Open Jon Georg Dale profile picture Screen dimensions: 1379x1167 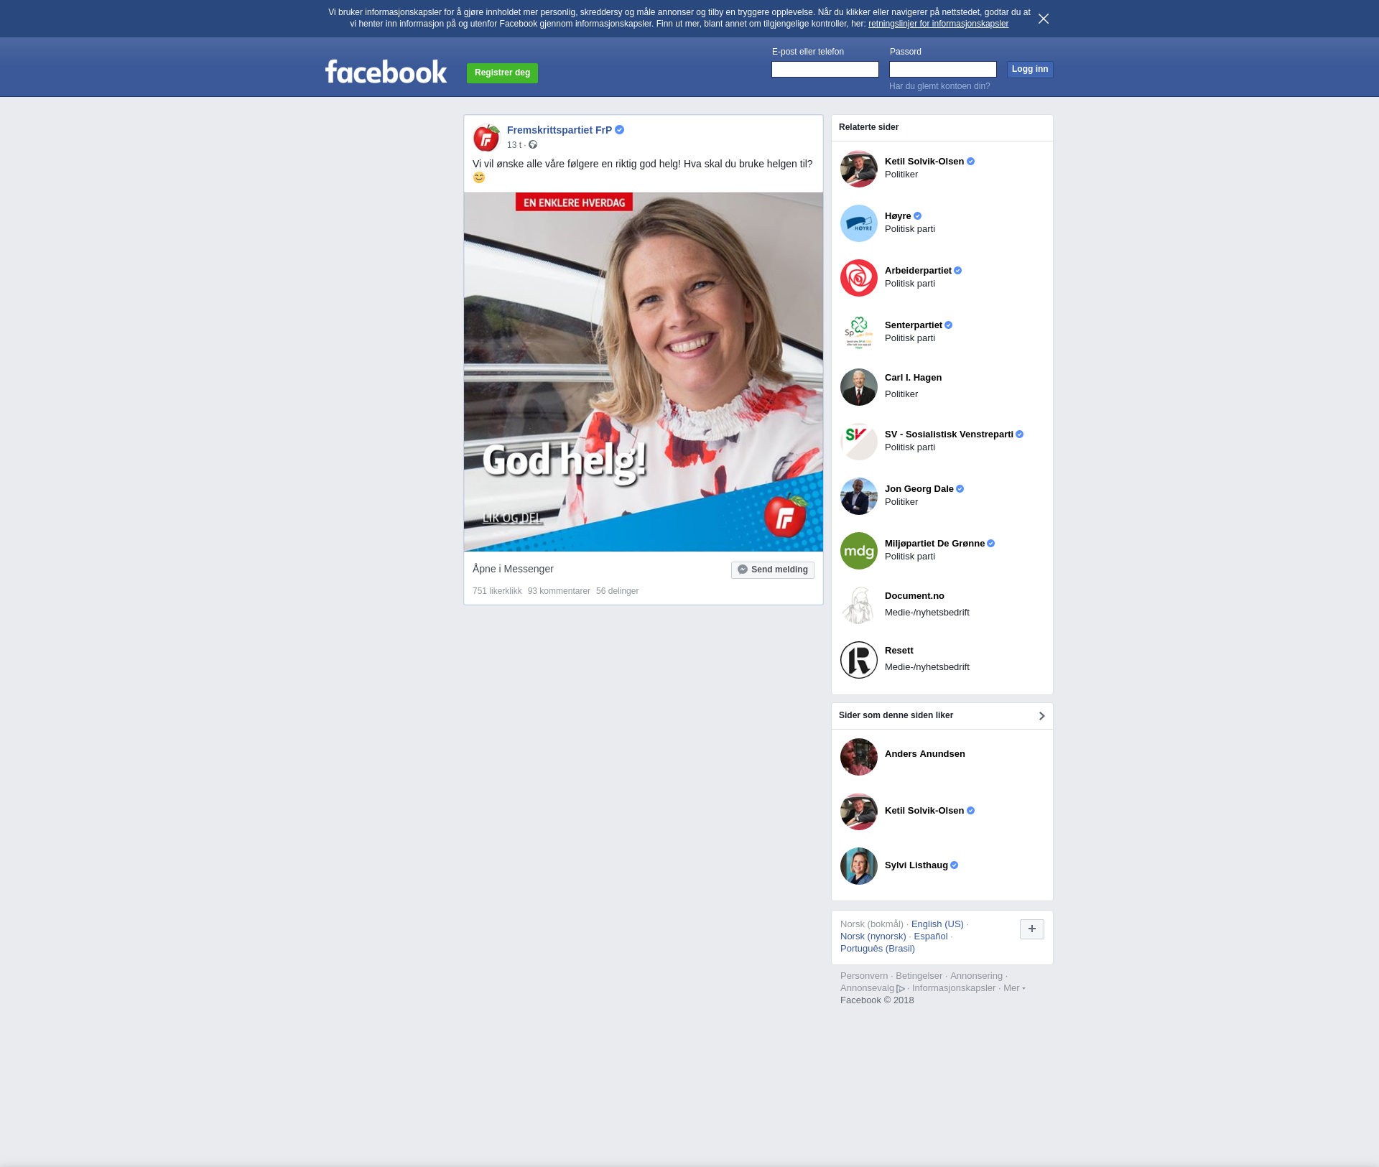[859, 496]
